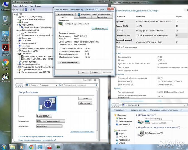Open Intel Graphics Media Accelerator Driver tab

click(x=94, y=14)
